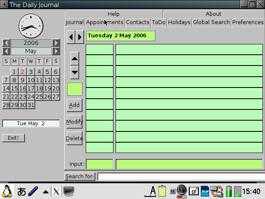The width and height of the screenshot is (265, 199).
Task: Switch to the Contacts tab
Action: 137,22
